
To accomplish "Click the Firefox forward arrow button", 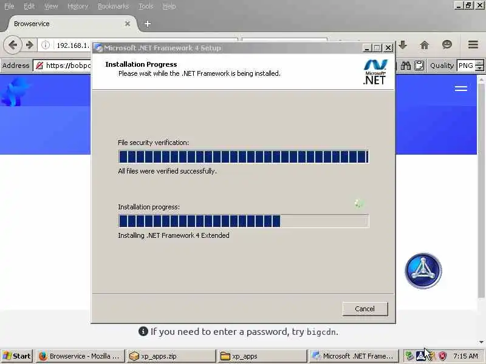I will (30, 45).
